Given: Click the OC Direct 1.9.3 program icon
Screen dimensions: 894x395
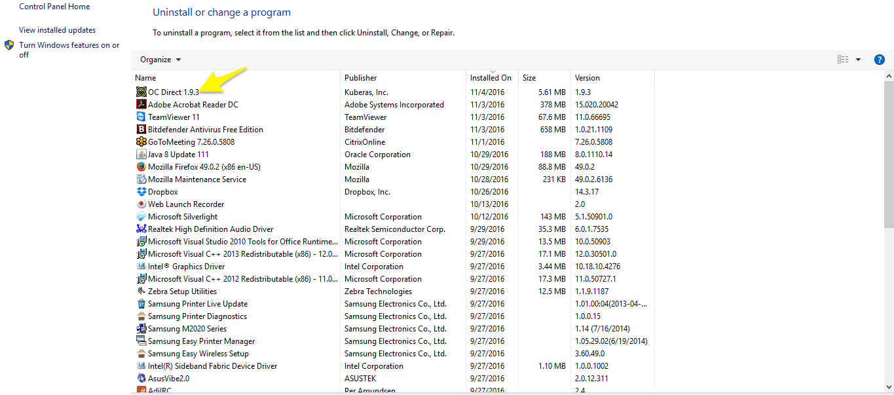Looking at the screenshot, I should pos(141,92).
